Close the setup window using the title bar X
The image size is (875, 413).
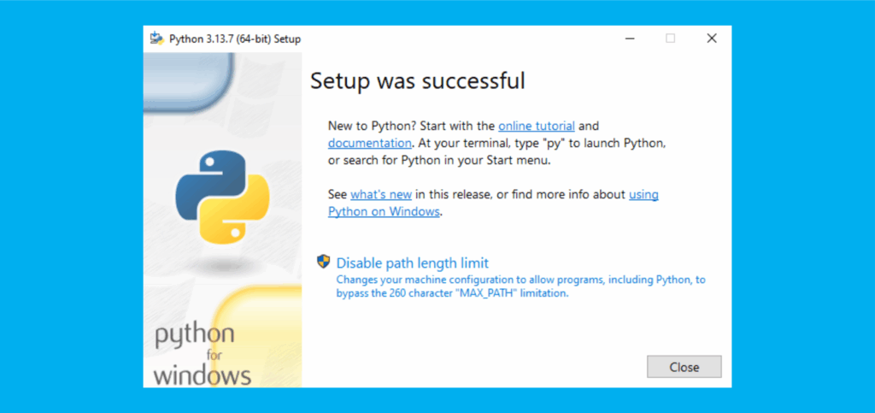[x=711, y=38]
